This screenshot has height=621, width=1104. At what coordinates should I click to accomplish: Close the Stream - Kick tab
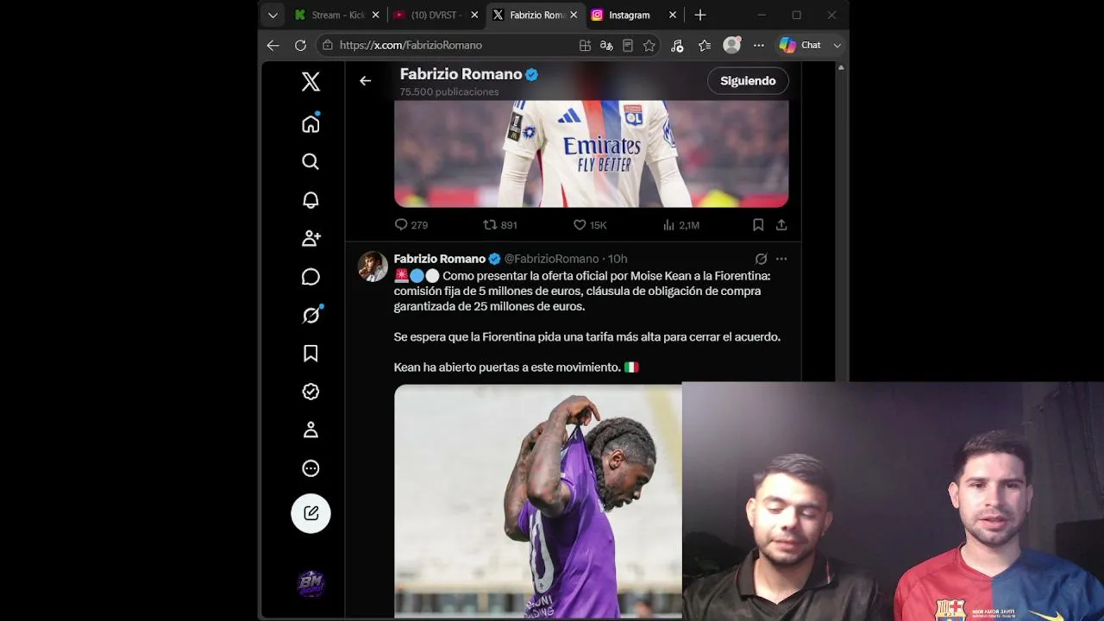(x=375, y=15)
